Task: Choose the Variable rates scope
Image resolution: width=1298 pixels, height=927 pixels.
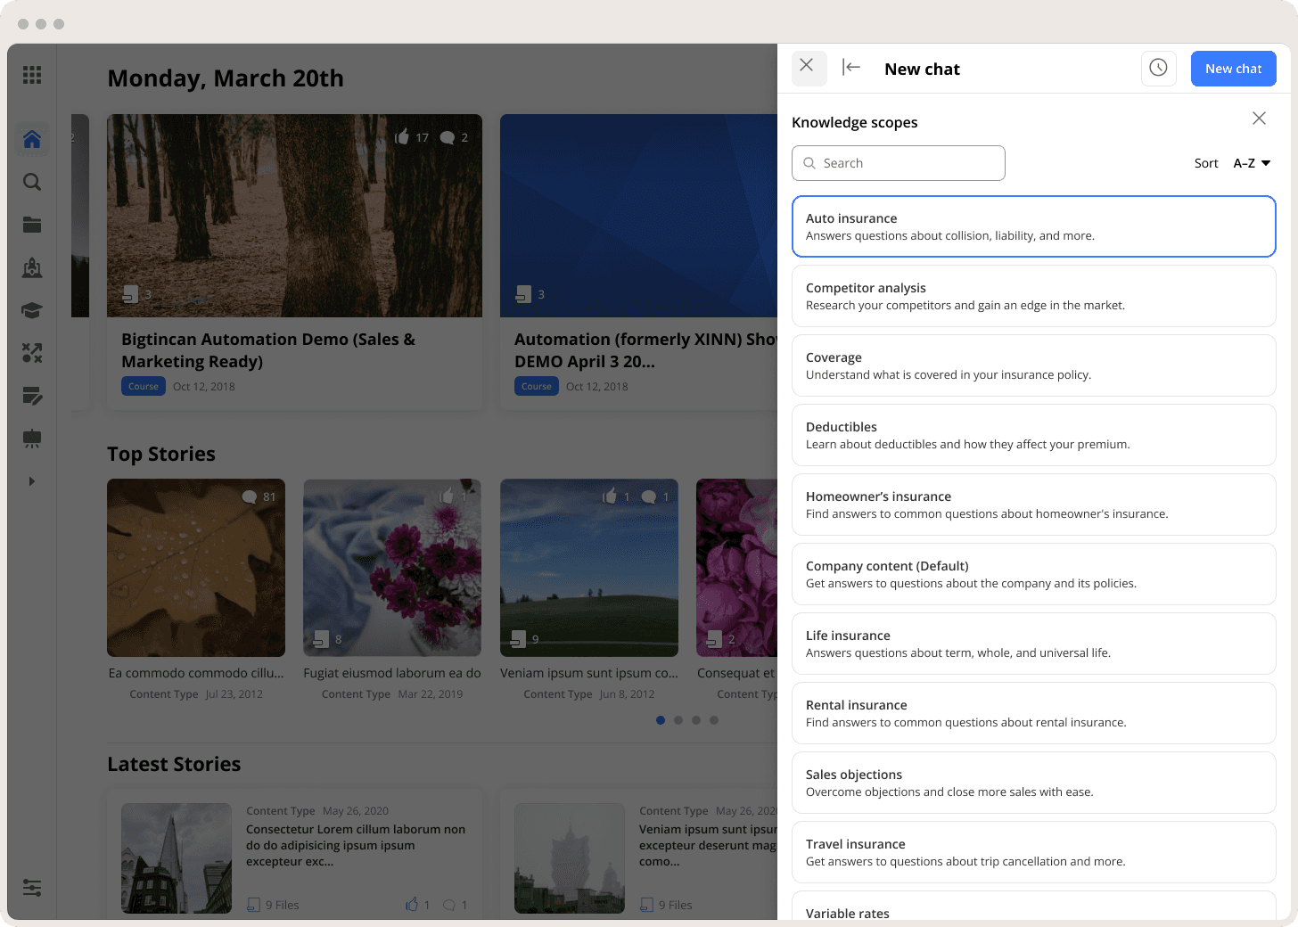Action: 1034,906
